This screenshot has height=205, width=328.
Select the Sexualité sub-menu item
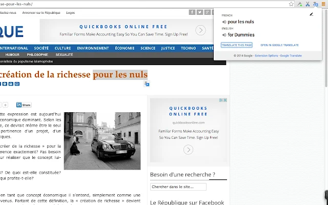(64, 55)
